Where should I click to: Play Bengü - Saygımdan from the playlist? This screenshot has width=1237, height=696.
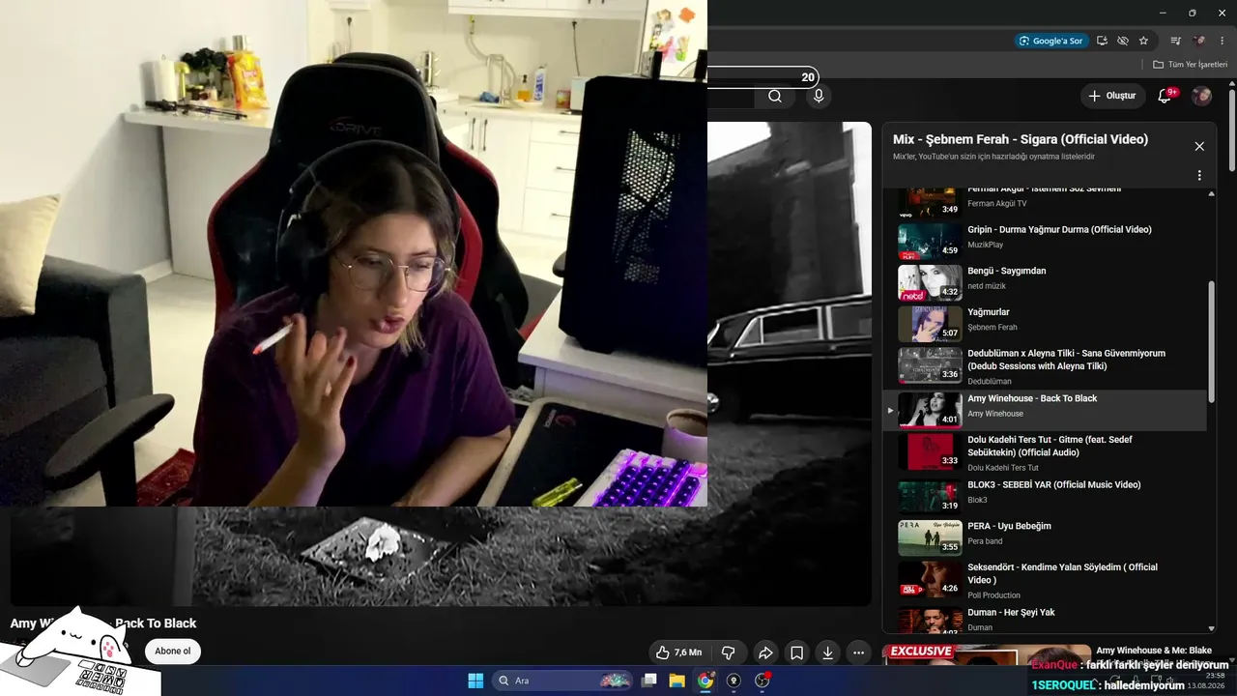click(1045, 281)
